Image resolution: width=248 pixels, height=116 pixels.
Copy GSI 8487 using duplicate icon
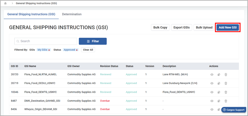click(x=219, y=101)
